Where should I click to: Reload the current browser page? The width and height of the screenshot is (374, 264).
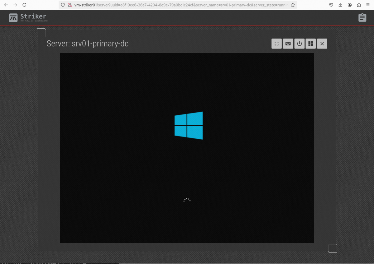(24, 5)
